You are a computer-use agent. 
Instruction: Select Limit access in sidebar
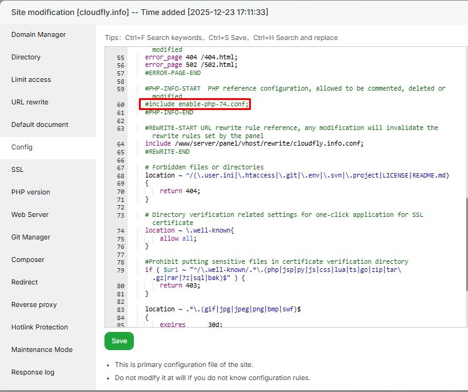pos(31,79)
